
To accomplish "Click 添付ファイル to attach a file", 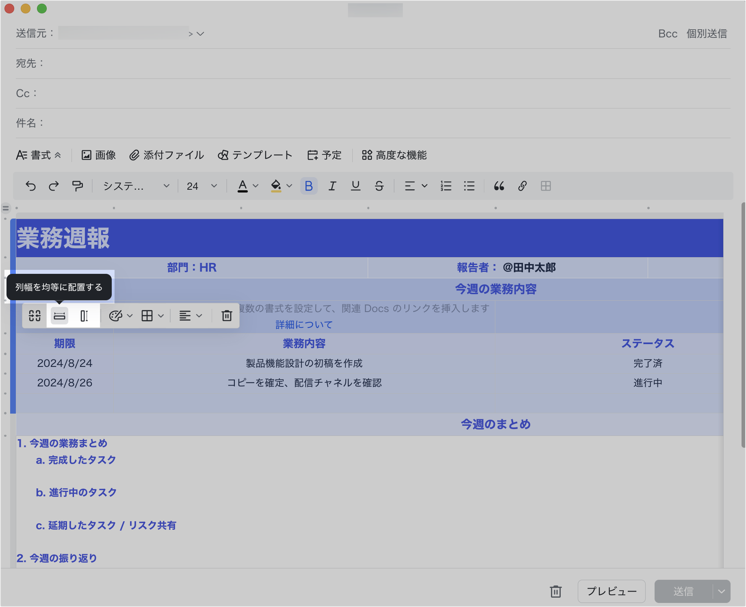I will [x=167, y=155].
